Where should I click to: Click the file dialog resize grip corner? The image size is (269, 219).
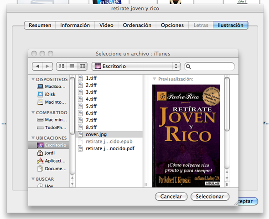236,203
